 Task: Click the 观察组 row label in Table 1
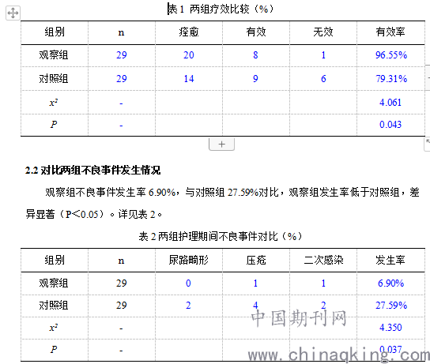[54, 55]
